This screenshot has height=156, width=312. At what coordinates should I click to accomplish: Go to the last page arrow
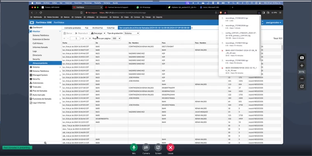point(90,38)
